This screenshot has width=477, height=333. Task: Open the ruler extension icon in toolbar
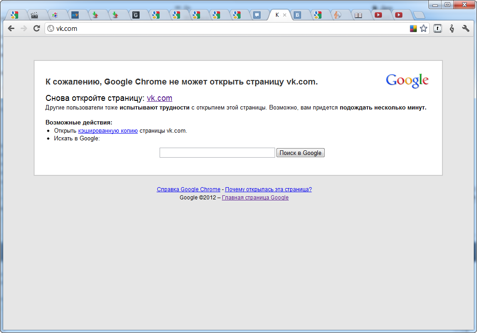tap(437, 29)
